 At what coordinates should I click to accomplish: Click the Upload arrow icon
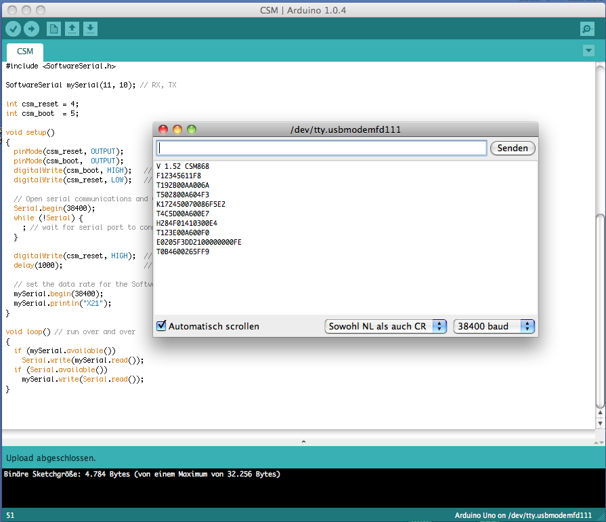[31, 28]
